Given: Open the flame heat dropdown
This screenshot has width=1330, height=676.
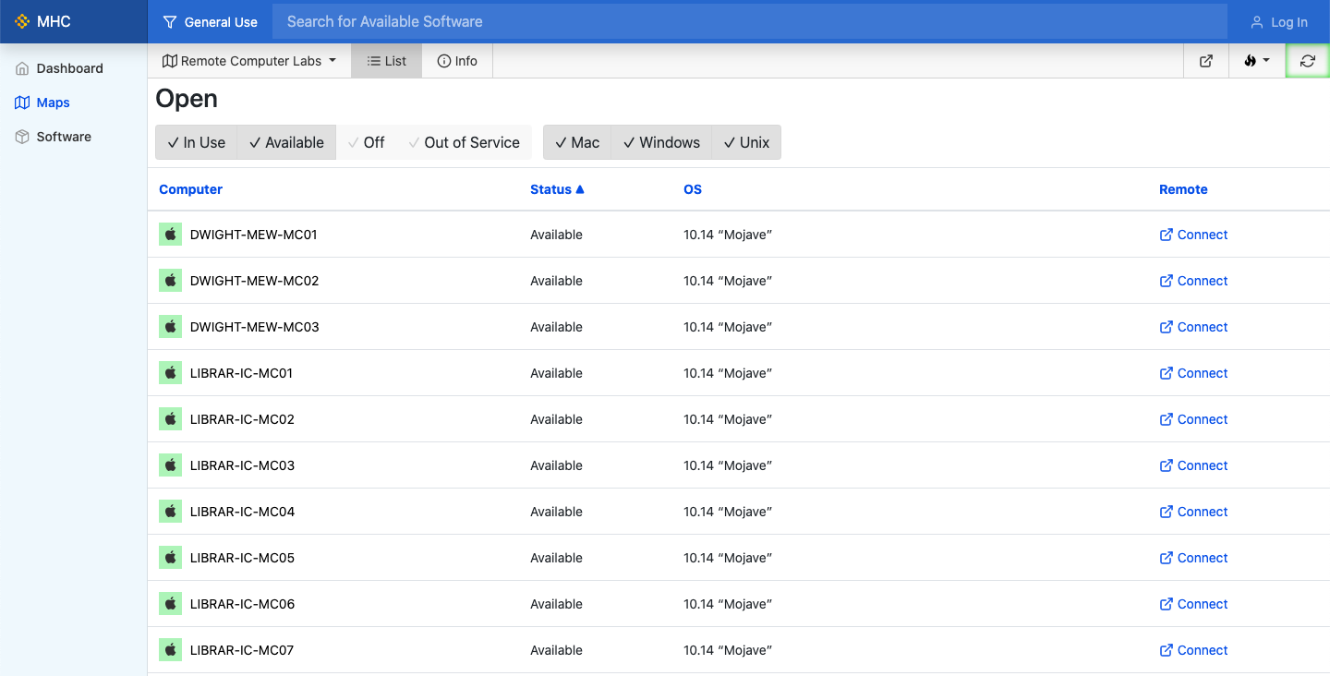Looking at the screenshot, I should point(1257,61).
